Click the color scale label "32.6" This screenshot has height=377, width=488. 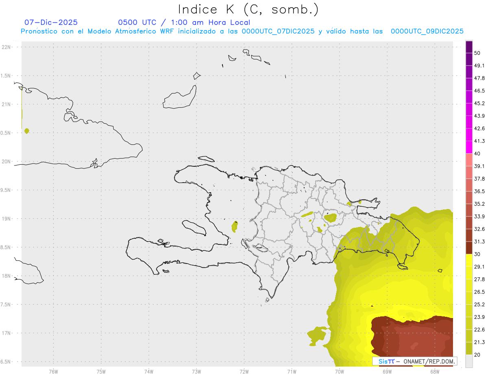coord(479,229)
